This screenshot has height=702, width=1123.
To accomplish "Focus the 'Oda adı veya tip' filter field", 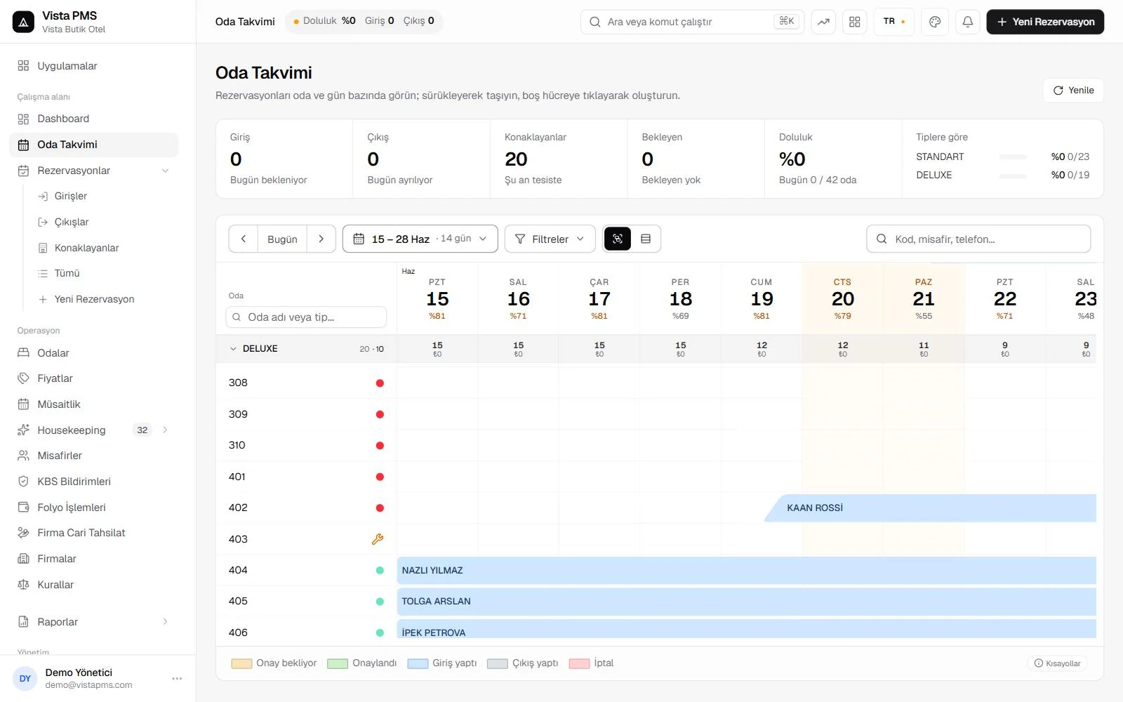I will (306, 317).
